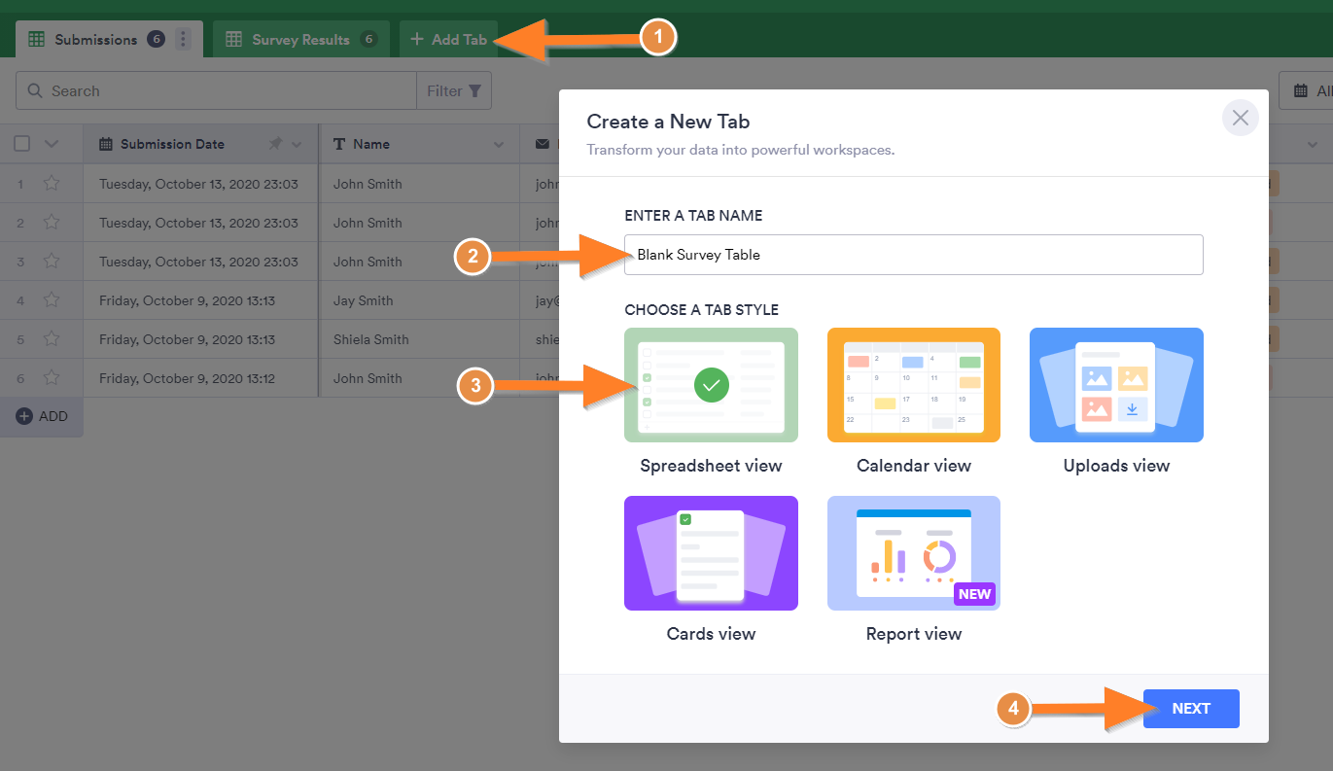
Task: Click the filter funnel icon
Action: point(474,91)
